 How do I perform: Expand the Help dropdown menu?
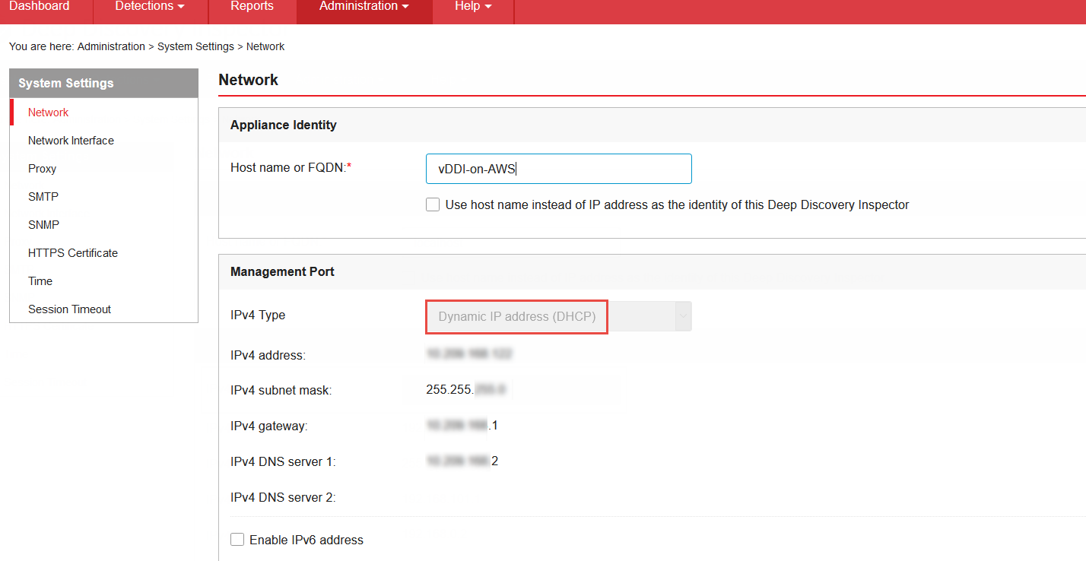[x=472, y=7]
